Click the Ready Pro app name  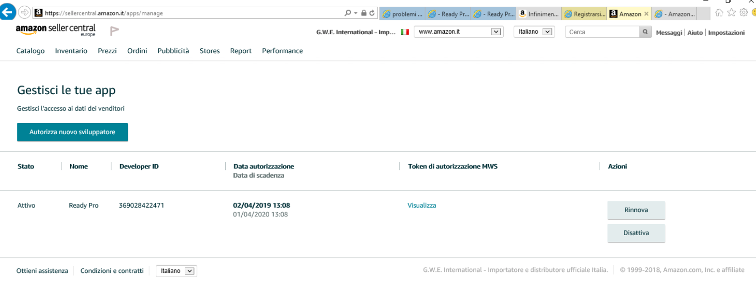83,205
